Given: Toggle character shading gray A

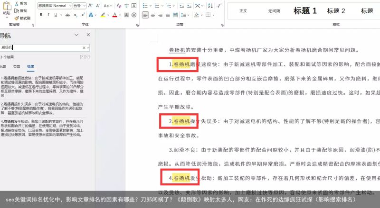Looking at the screenshot, I should coord(126,15).
